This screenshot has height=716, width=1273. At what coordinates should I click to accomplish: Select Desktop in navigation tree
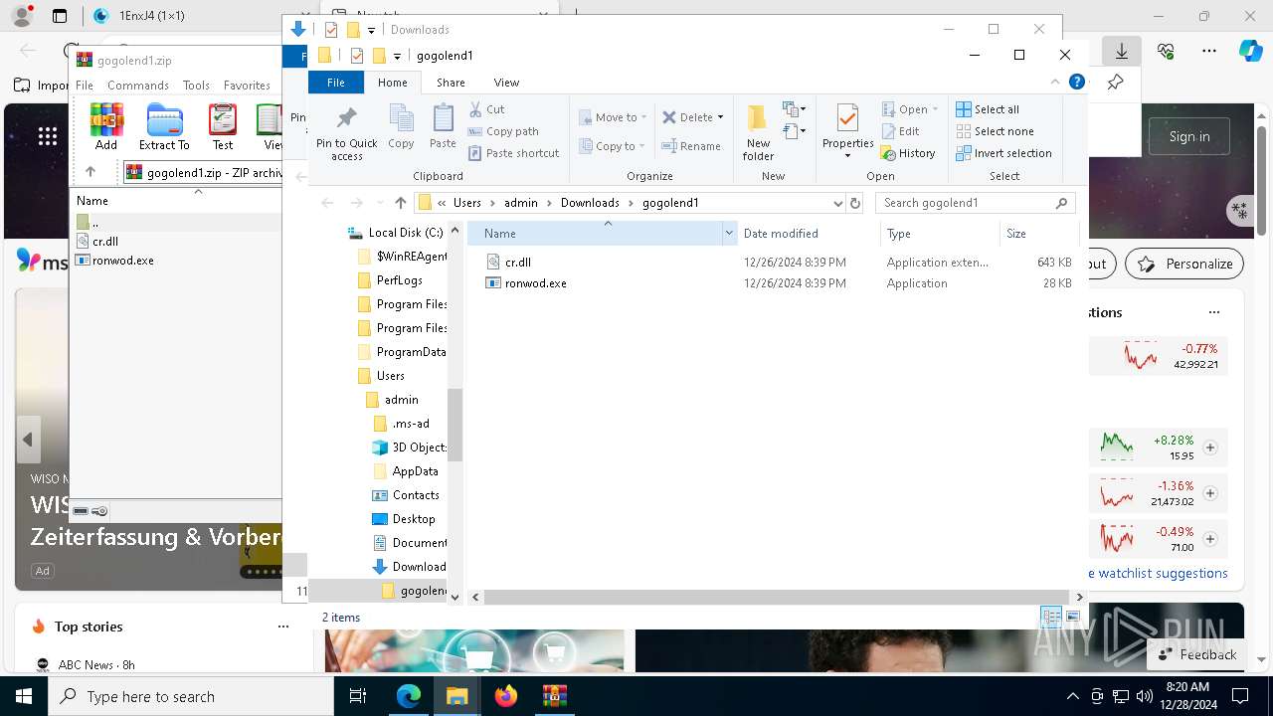point(404,519)
